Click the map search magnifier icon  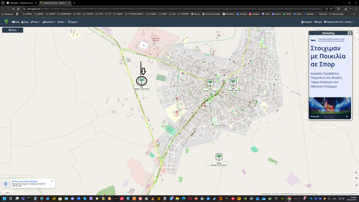[x=356, y=172]
